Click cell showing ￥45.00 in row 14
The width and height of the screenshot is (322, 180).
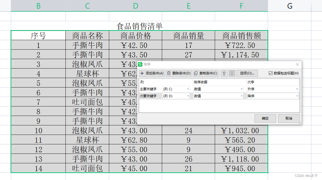click(x=136, y=168)
